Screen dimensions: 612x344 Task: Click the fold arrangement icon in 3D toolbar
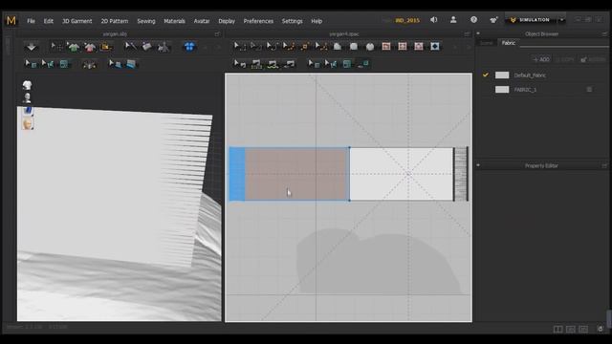146,47
